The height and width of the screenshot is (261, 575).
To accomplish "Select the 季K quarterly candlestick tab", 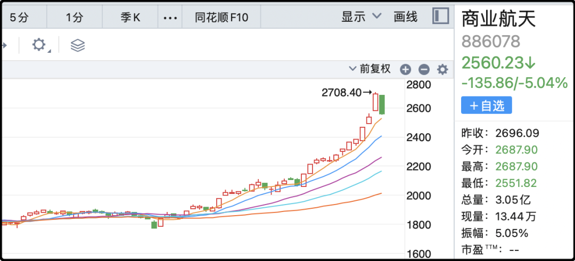I will [x=130, y=17].
